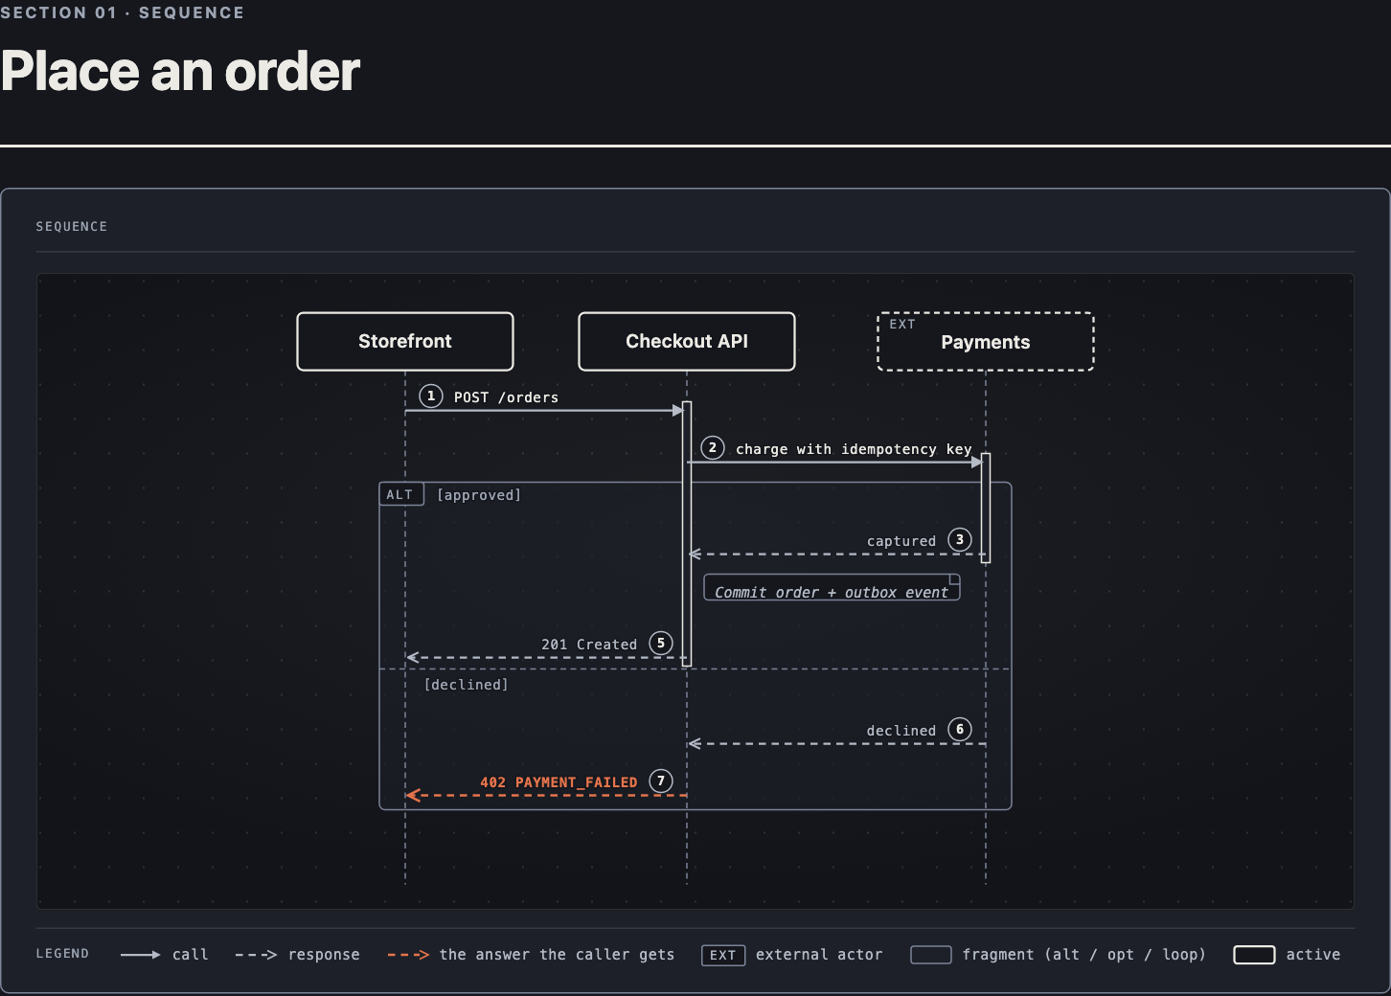This screenshot has height=996, width=1391.
Task: Click the LEGEND label
Action: pos(62,954)
